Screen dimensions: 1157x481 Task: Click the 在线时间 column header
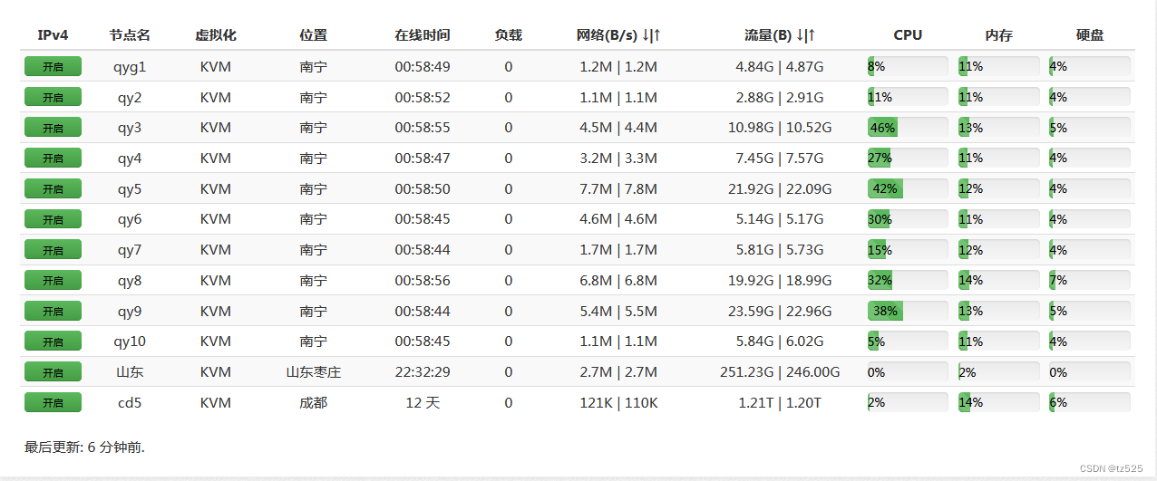pyautogui.click(x=423, y=35)
